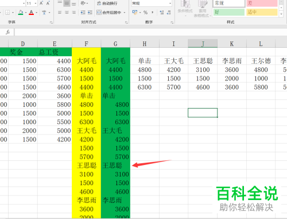Toggle 自动换行 wrap text

(x=107, y=3)
